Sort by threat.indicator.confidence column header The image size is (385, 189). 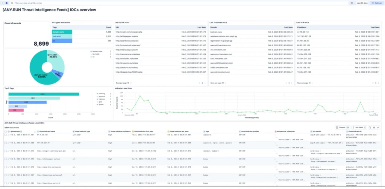click(119, 131)
